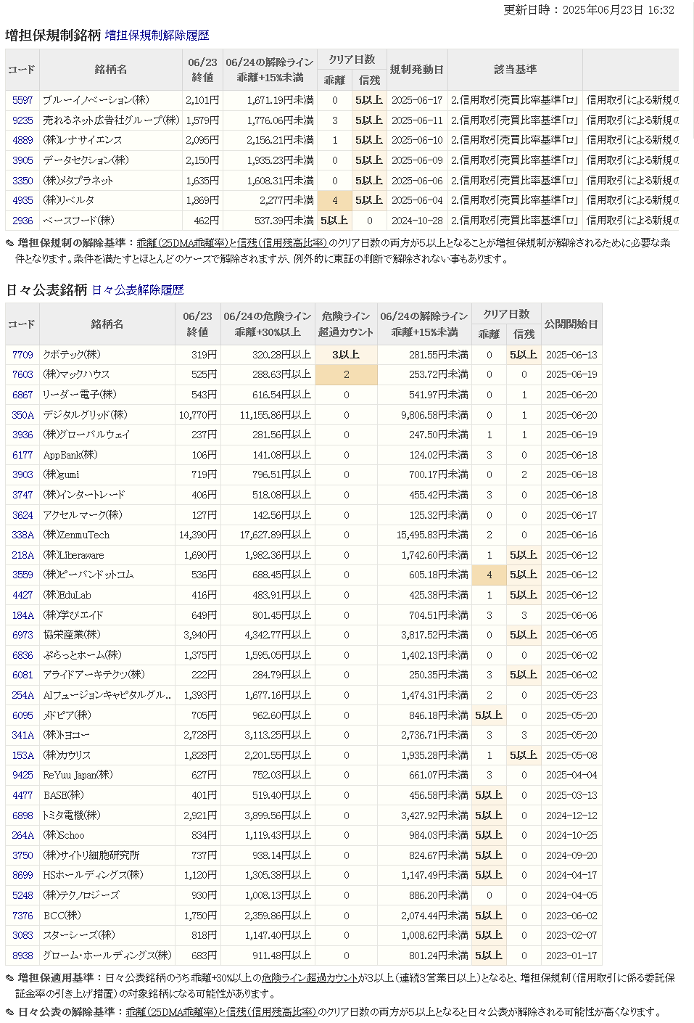Open stock code 3903
The image size is (694, 1023).
coord(22,474)
